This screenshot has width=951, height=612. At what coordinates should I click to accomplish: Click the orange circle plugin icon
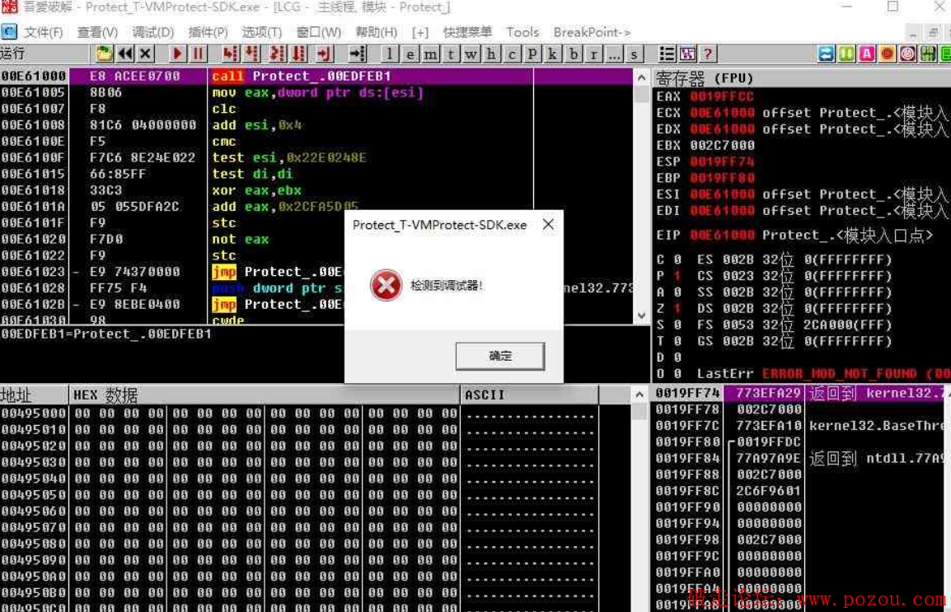click(888, 54)
